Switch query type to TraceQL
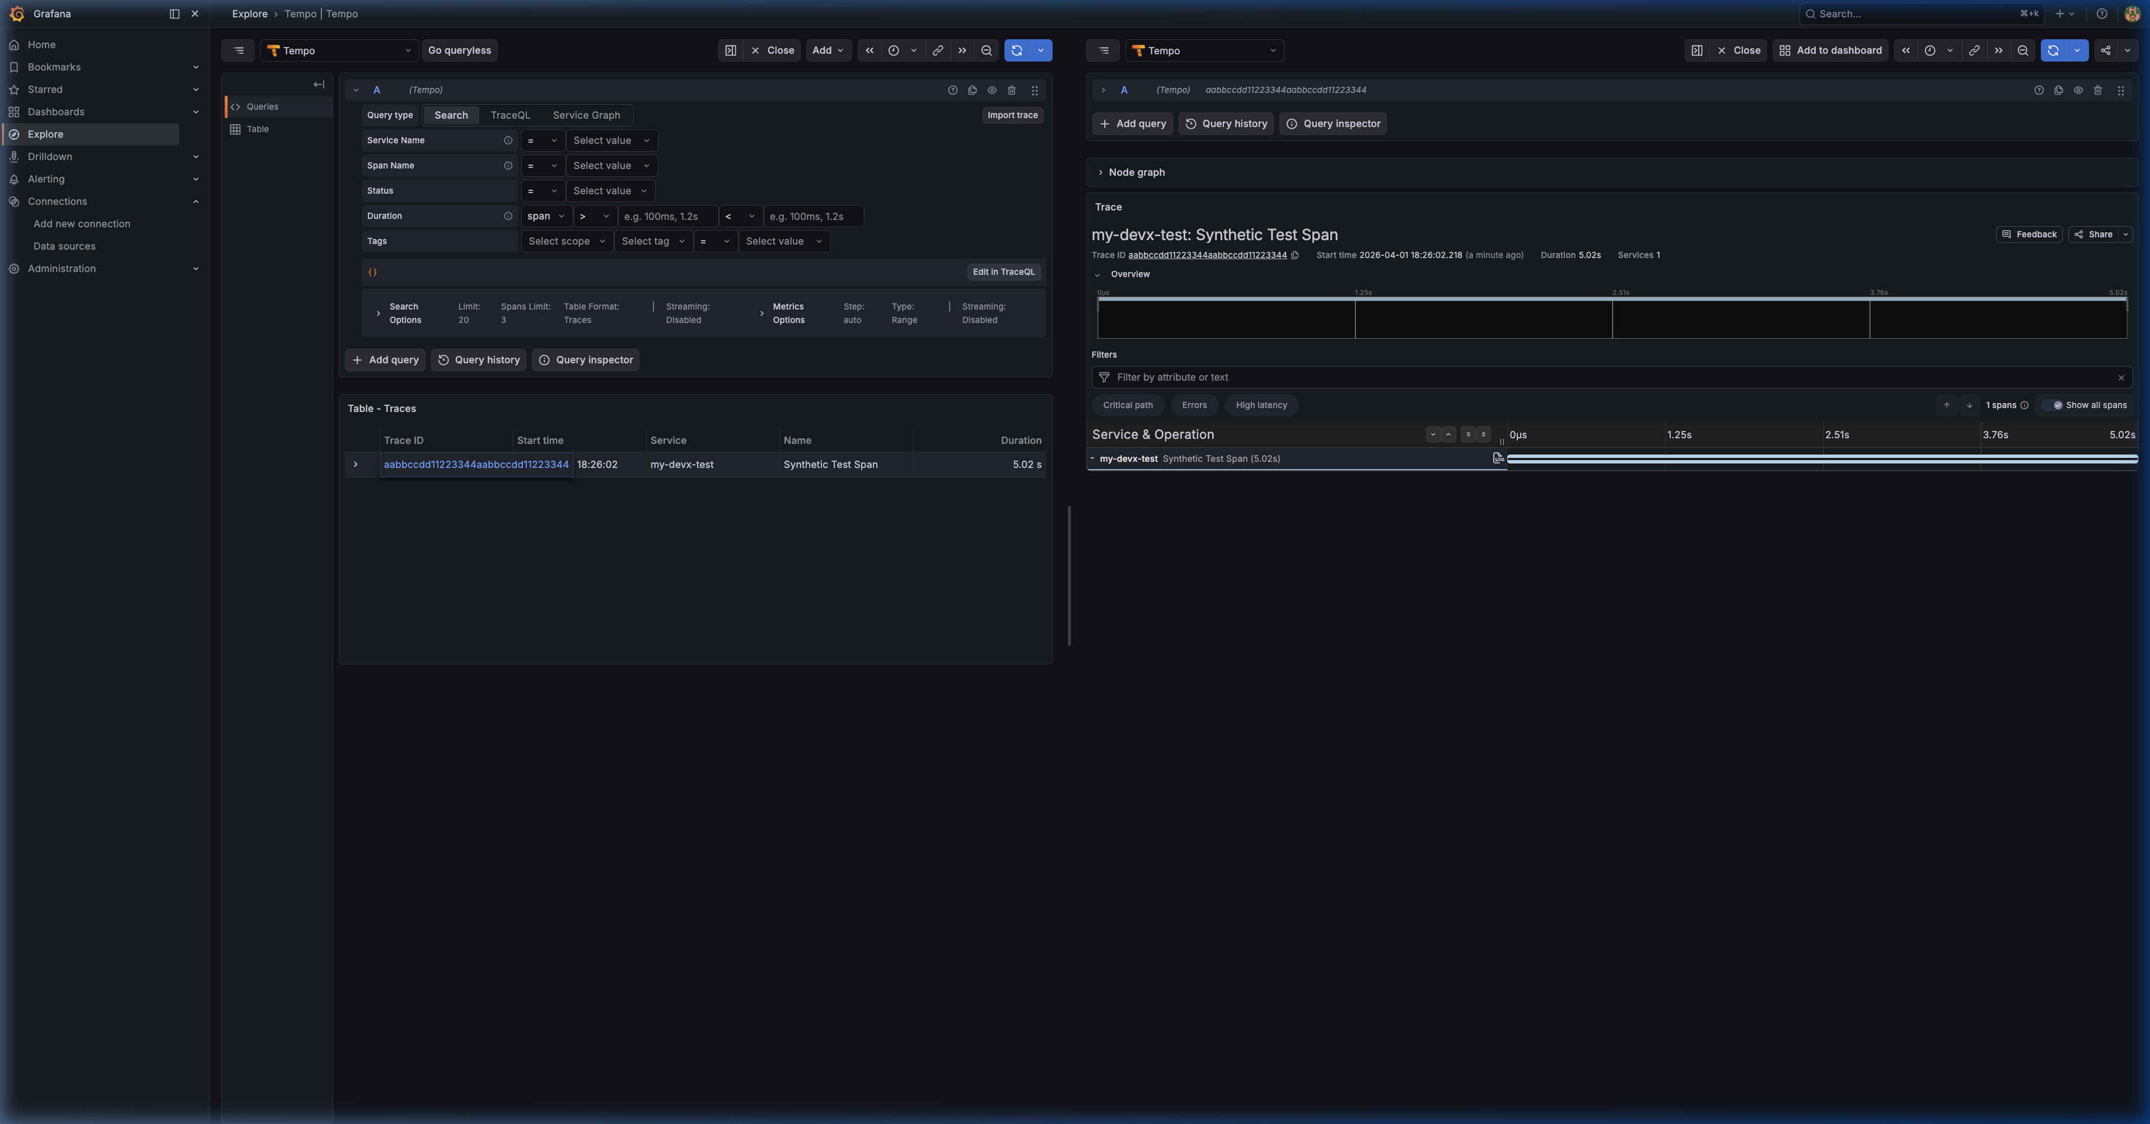 tap(510, 115)
